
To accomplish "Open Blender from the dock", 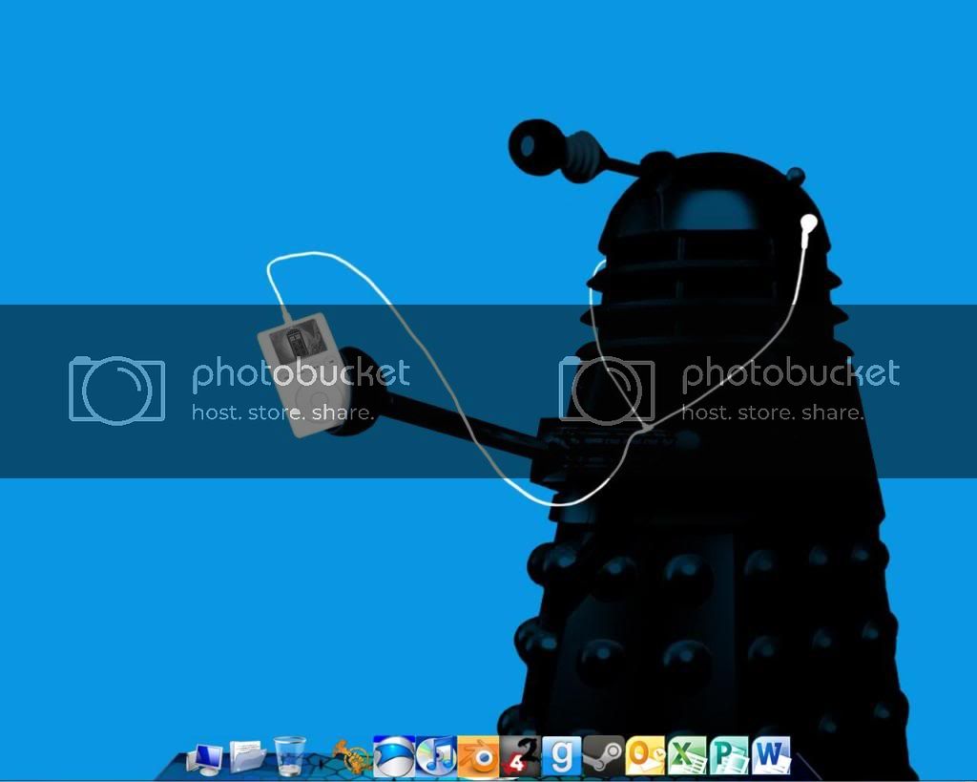I will 478,755.
